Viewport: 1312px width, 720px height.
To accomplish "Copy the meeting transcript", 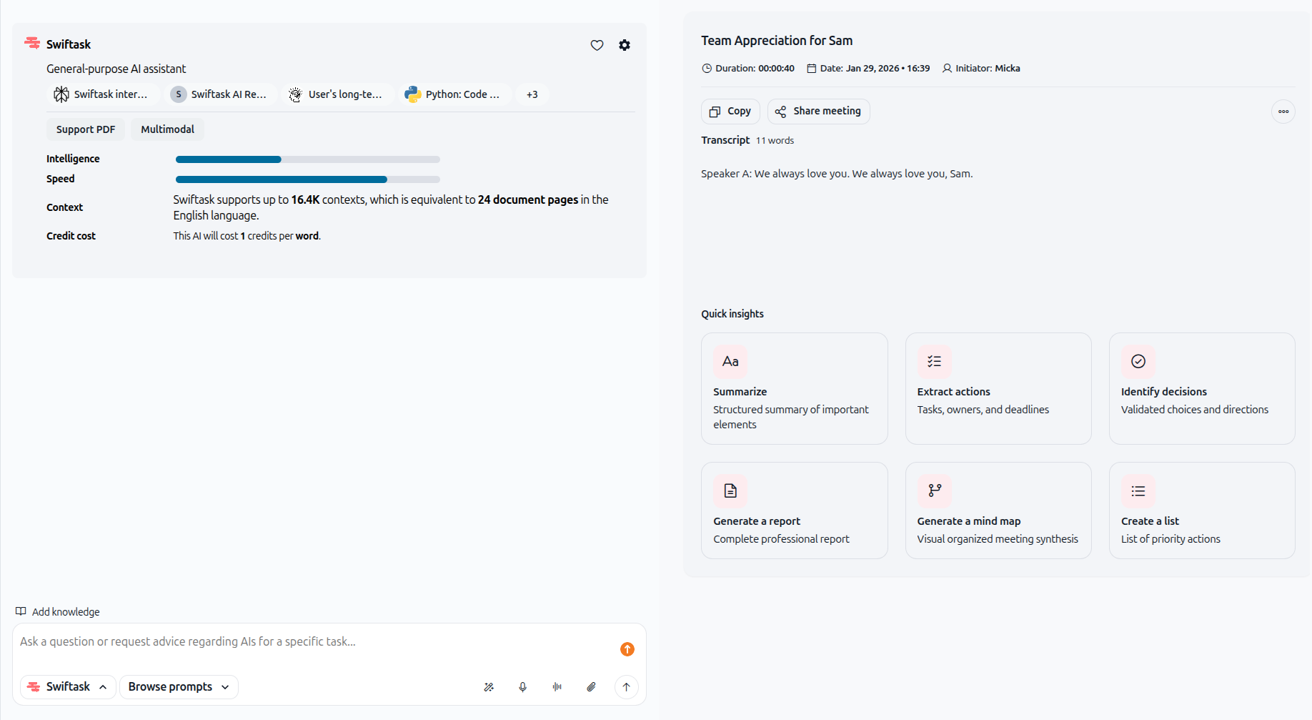I will (730, 112).
